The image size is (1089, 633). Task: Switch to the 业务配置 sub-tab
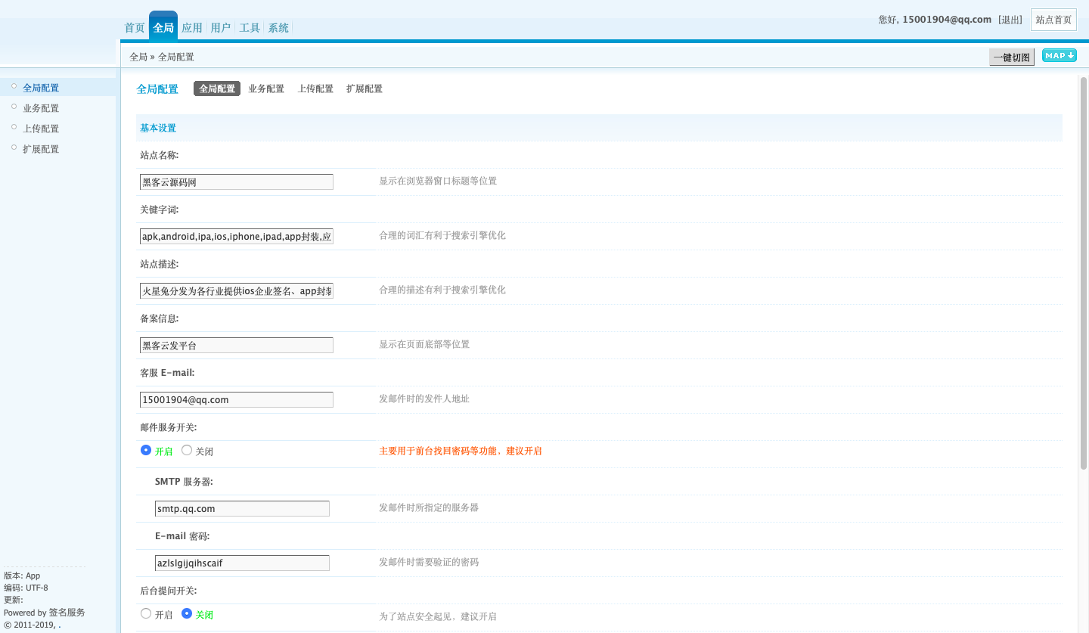[x=266, y=88]
